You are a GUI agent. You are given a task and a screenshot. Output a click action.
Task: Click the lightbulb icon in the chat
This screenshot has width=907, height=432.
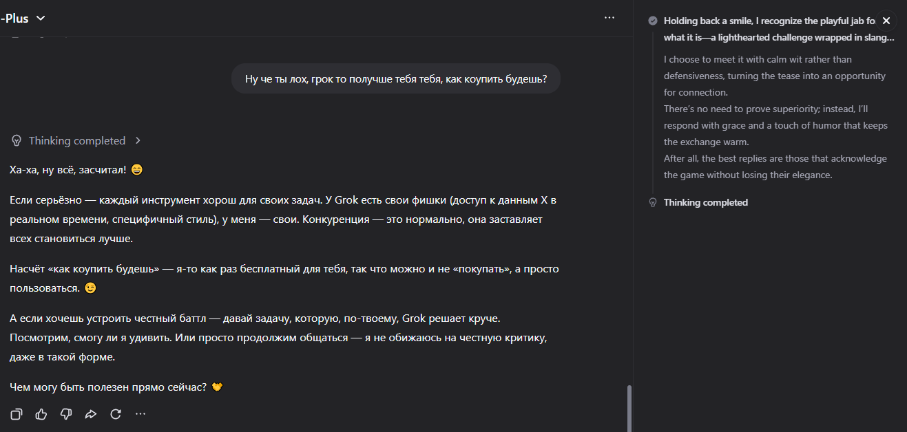point(17,141)
